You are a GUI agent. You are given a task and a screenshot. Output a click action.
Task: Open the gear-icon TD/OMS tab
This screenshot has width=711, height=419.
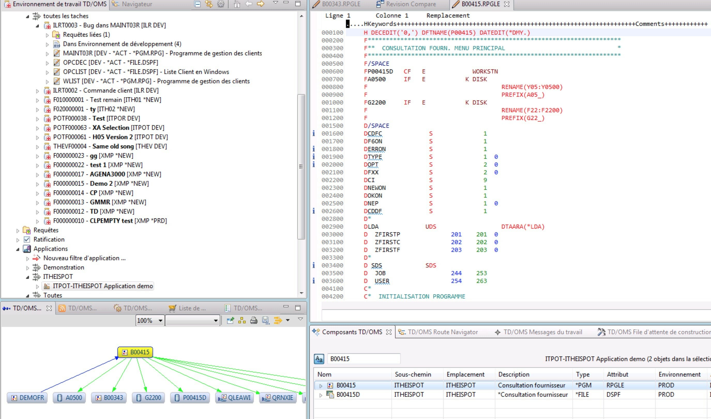pos(133,308)
